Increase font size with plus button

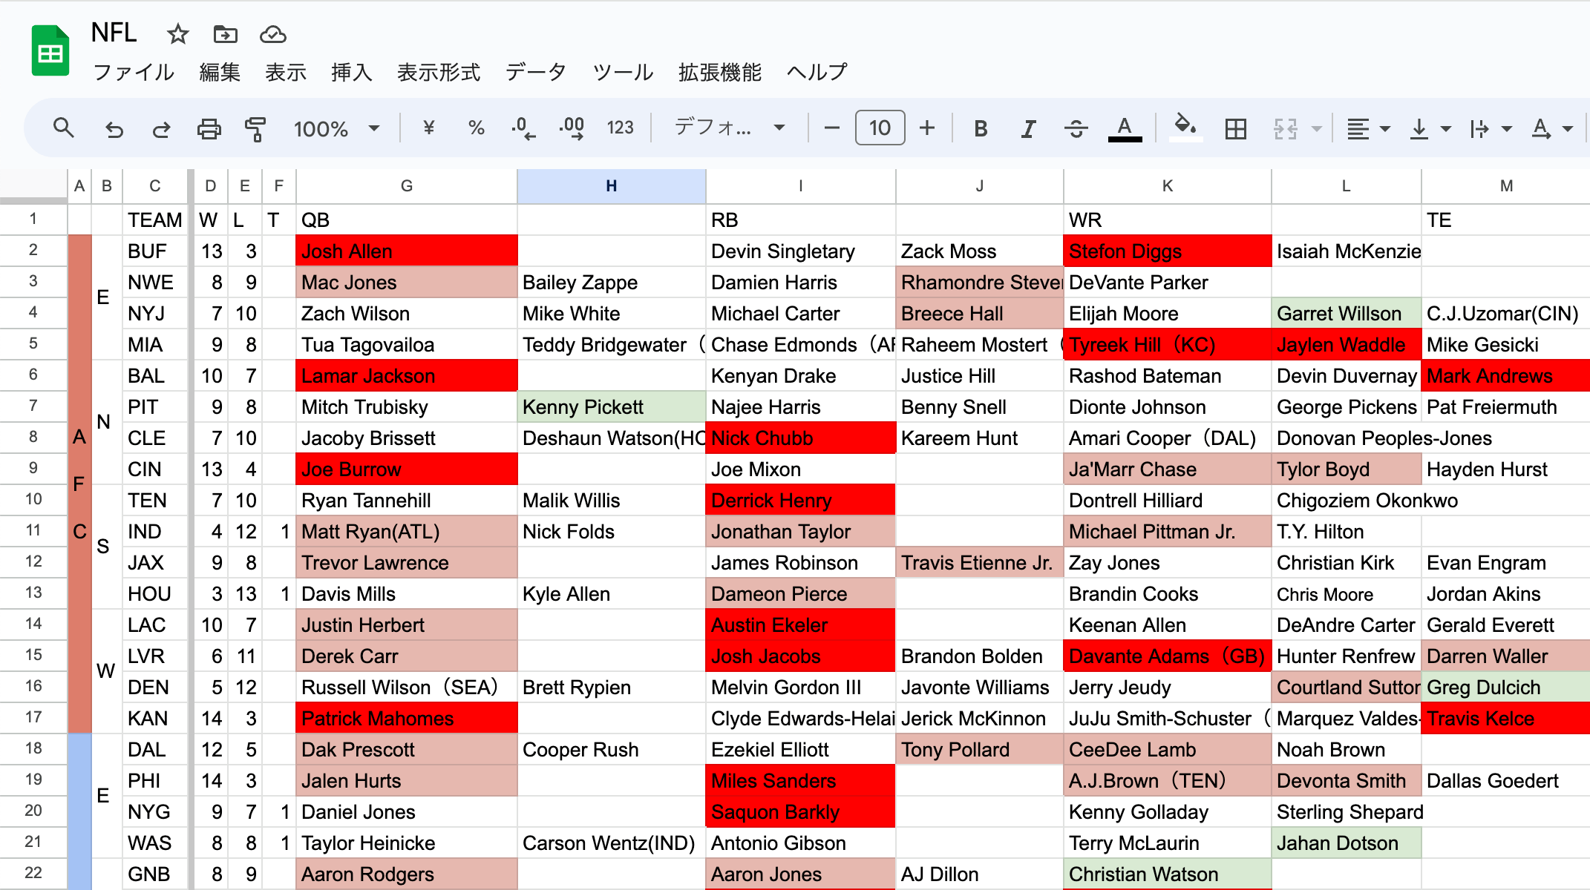927,128
